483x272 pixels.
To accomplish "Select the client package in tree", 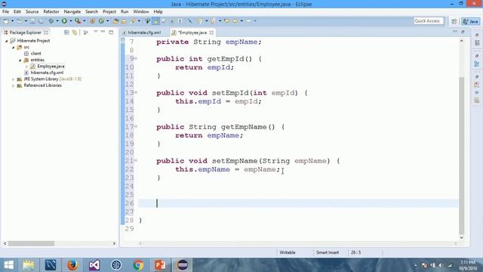I will pos(35,54).
